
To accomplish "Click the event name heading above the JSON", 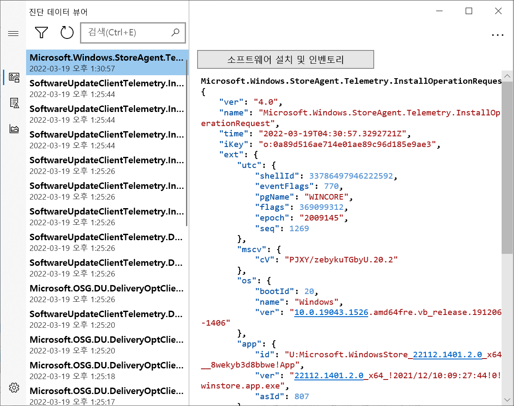I will click(351, 81).
